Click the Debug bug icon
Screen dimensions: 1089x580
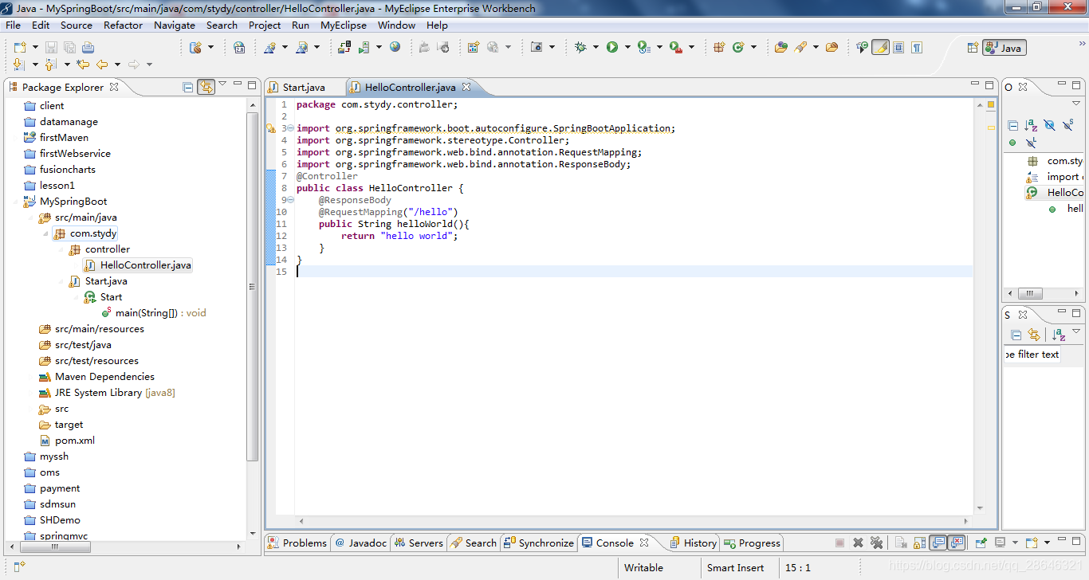point(580,48)
